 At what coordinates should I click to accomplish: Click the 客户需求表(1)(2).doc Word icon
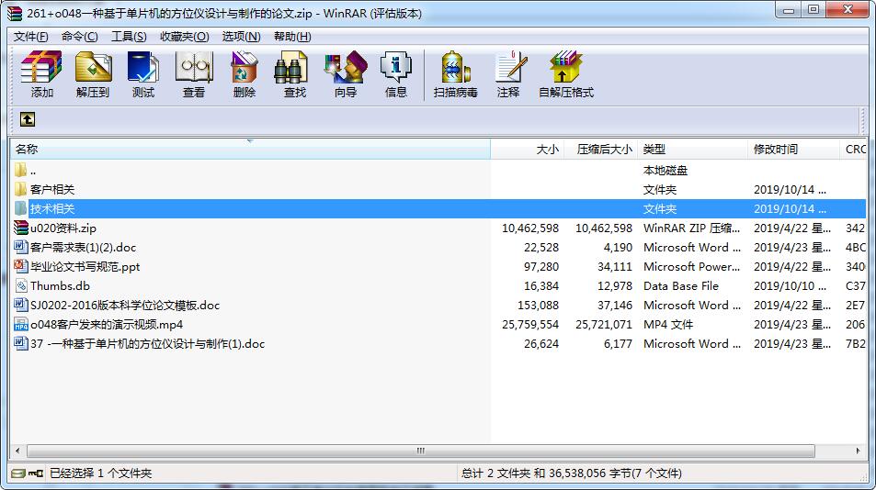pos(20,247)
